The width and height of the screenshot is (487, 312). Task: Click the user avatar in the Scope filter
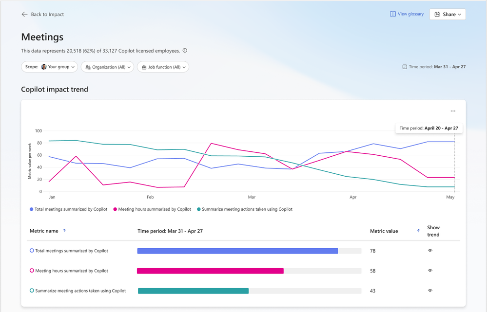44,67
